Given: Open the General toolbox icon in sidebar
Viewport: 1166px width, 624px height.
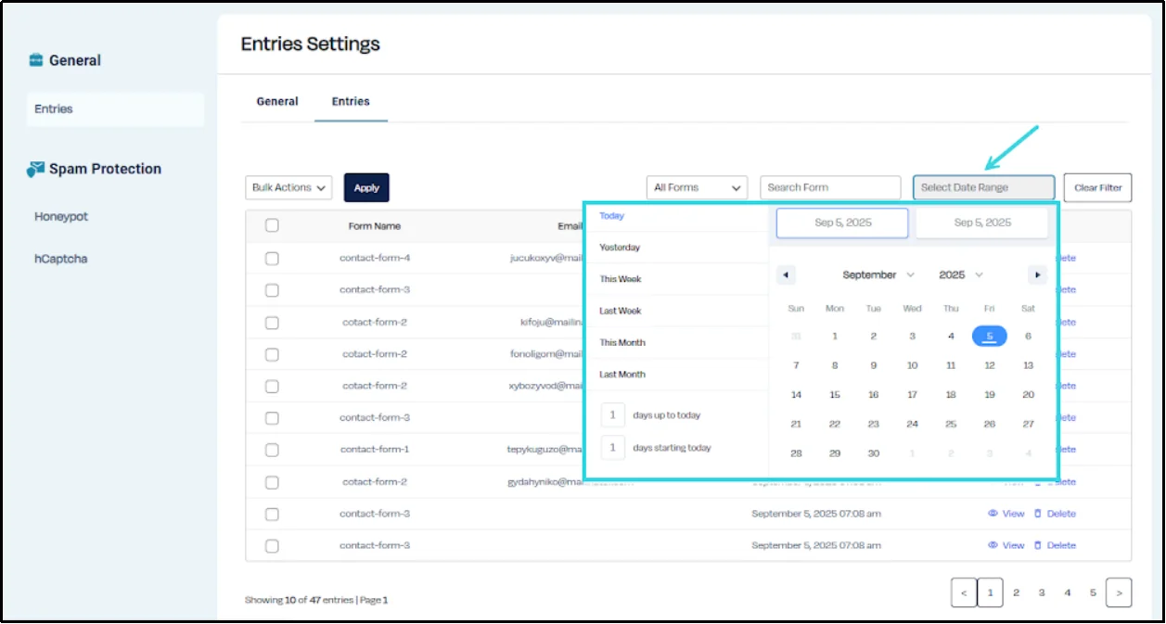Looking at the screenshot, I should [x=37, y=59].
